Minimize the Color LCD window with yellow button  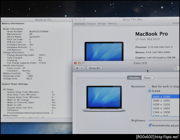point(79,63)
